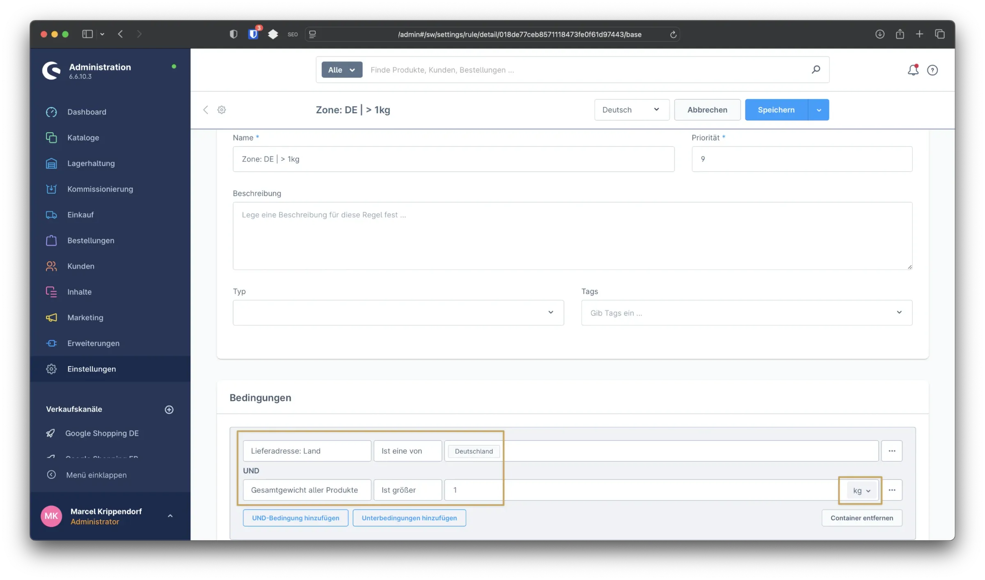Click the browser reload page icon
Image resolution: width=985 pixels, height=580 pixels.
[x=673, y=34]
